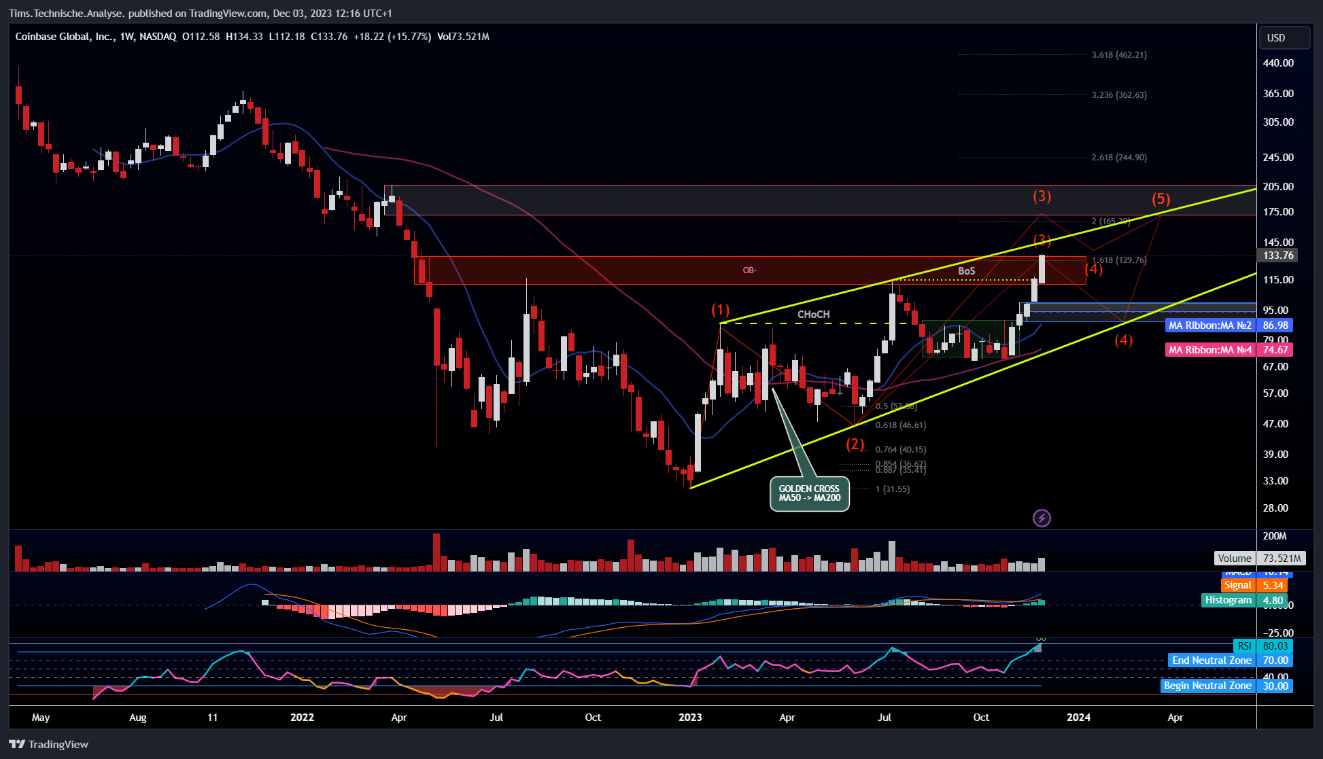The height and width of the screenshot is (759, 1323).
Task: Click the CHoCH annotation text
Action: 814,315
